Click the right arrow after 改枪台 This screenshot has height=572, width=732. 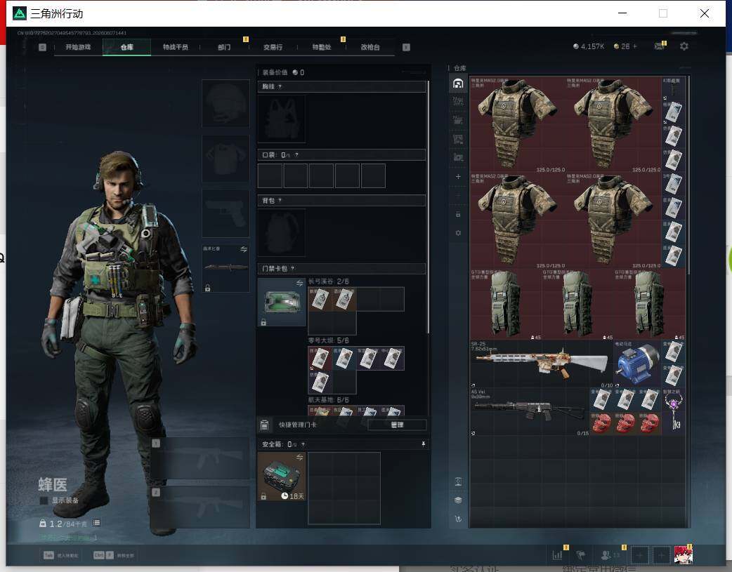pos(406,47)
